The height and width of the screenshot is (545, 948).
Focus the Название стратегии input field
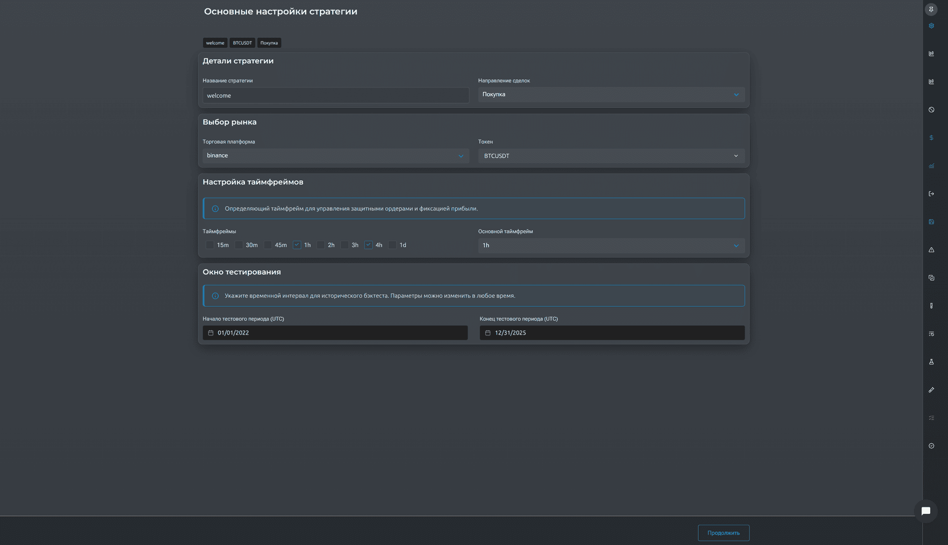(336, 95)
